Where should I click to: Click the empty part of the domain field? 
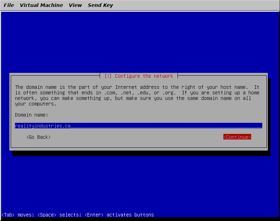[167, 126]
